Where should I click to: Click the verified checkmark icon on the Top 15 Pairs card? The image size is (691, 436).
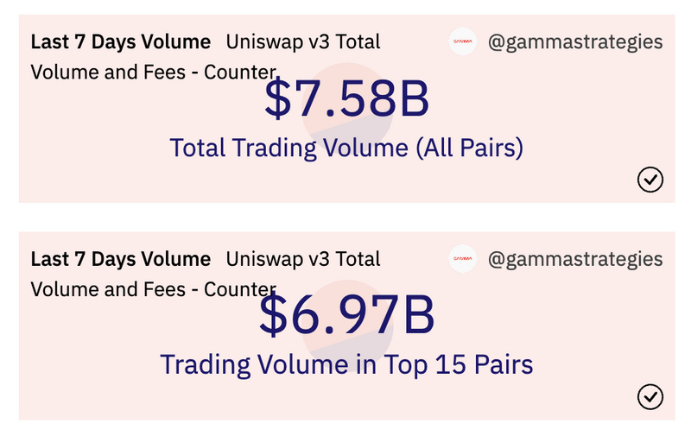pyautogui.click(x=650, y=396)
